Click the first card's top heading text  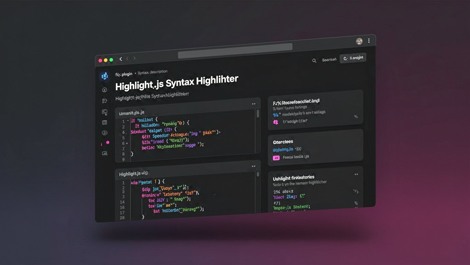pyautogui.click(x=296, y=102)
